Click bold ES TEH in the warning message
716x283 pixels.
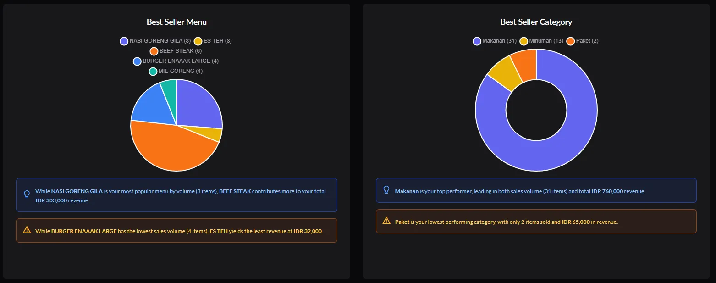tap(219, 231)
